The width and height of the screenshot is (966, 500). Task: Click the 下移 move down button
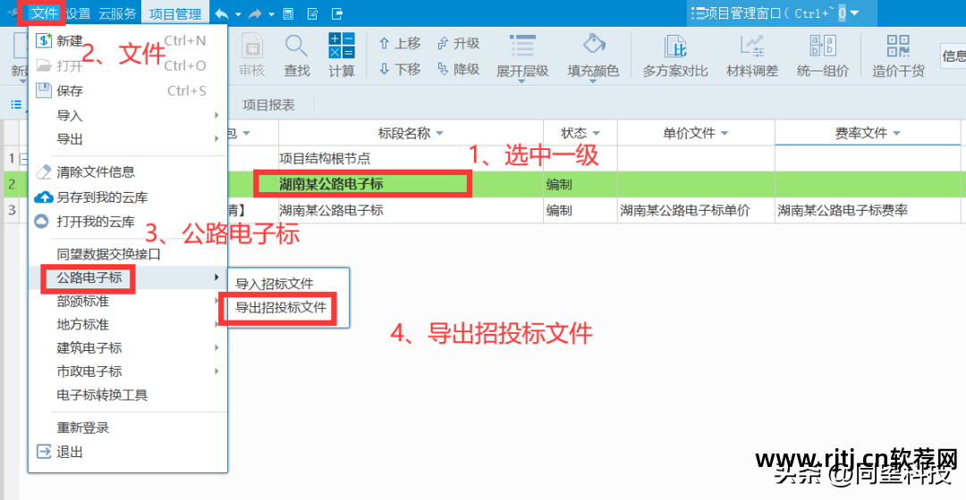[x=399, y=69]
